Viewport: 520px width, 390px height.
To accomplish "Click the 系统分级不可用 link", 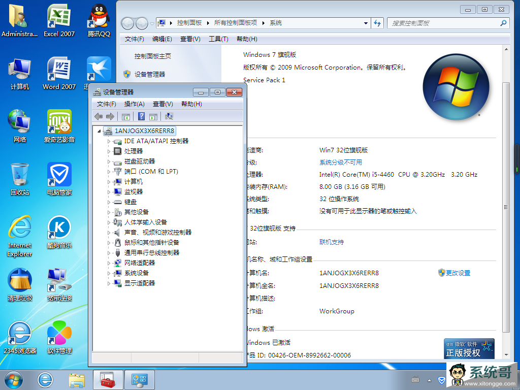I will 341,162.
